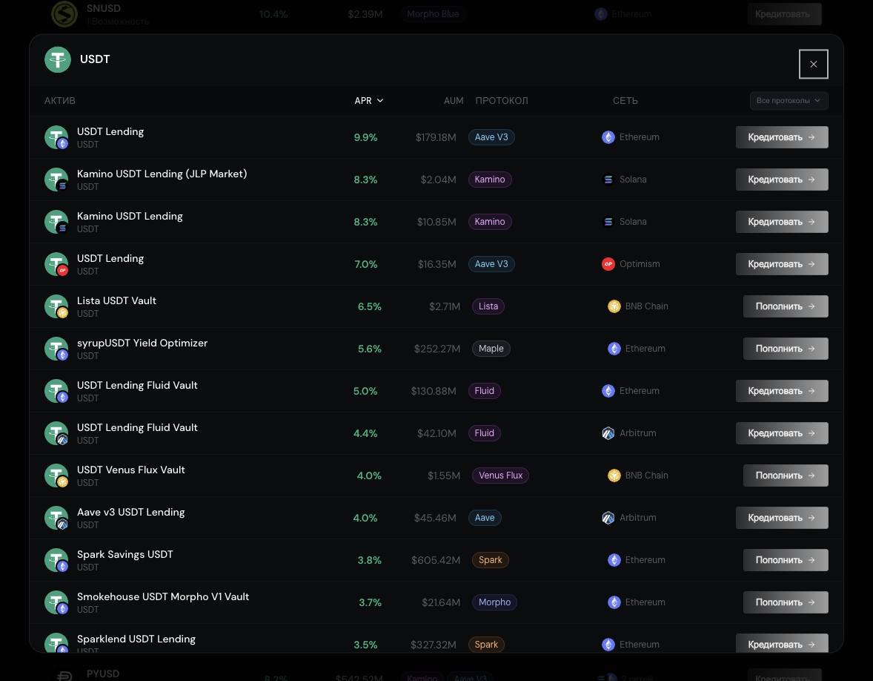Screen dimensions: 873x681
Task: Sort the list by APR column
Action: click(x=368, y=101)
